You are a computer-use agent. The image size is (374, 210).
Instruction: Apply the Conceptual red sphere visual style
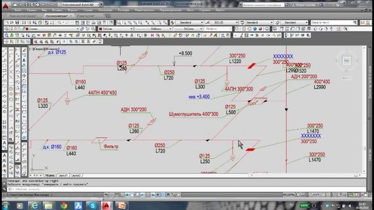[260, 29]
